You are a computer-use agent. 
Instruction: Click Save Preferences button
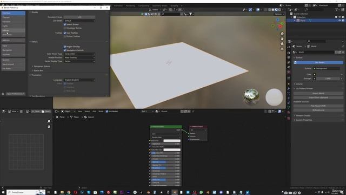click(x=15, y=94)
